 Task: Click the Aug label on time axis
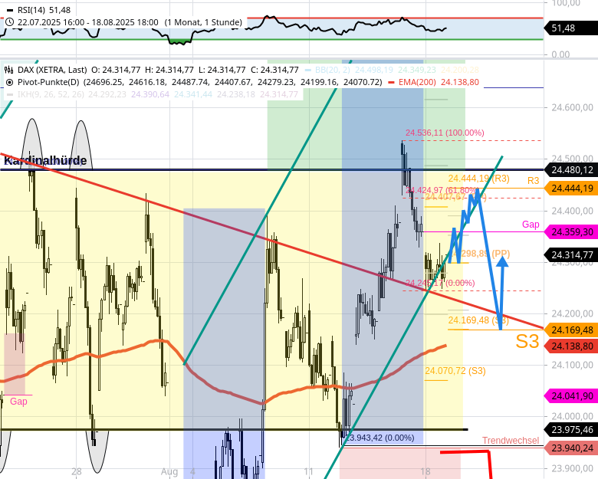click(x=169, y=472)
